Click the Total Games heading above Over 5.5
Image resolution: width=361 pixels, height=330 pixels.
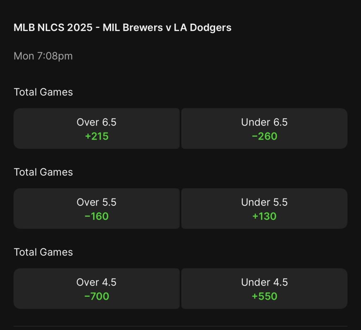click(x=43, y=172)
